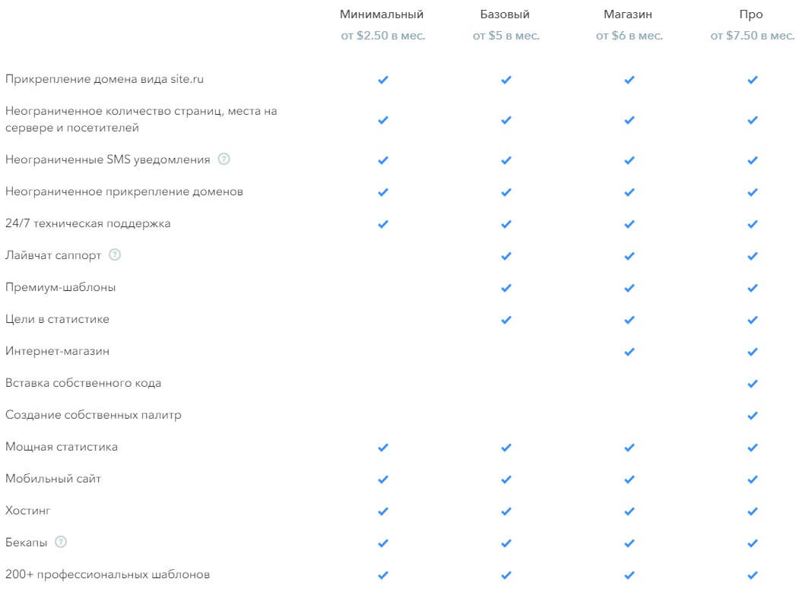Select the Про plan heading
This screenshot has height=601, width=812.
751,14
